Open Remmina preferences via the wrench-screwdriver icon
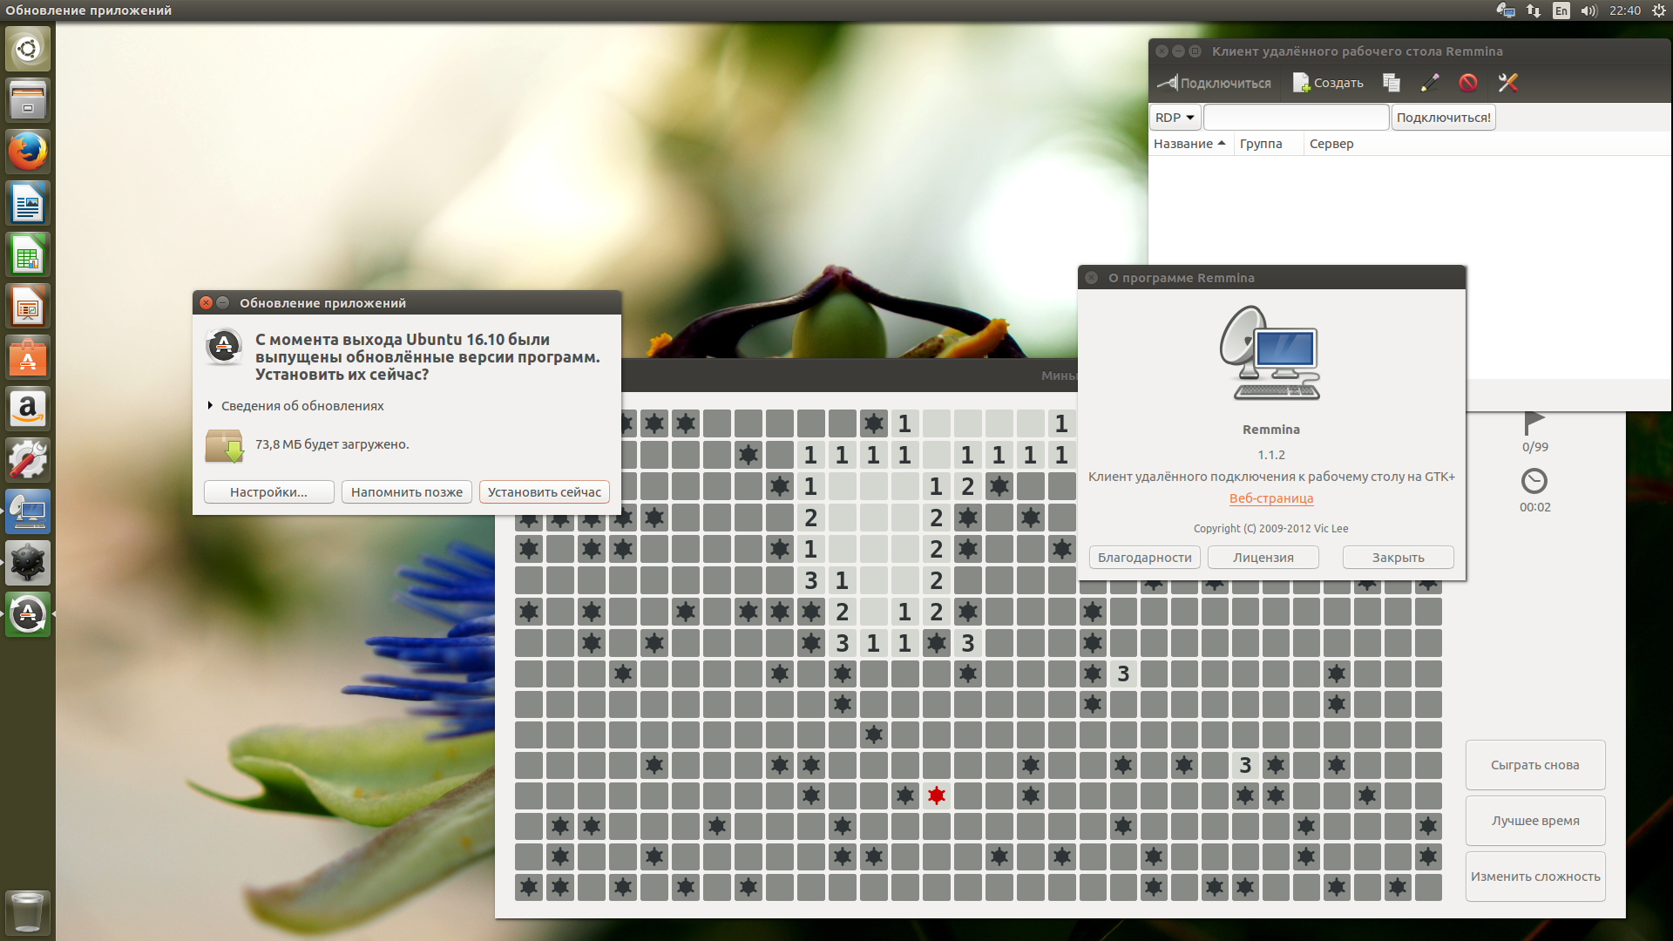 point(1507,83)
